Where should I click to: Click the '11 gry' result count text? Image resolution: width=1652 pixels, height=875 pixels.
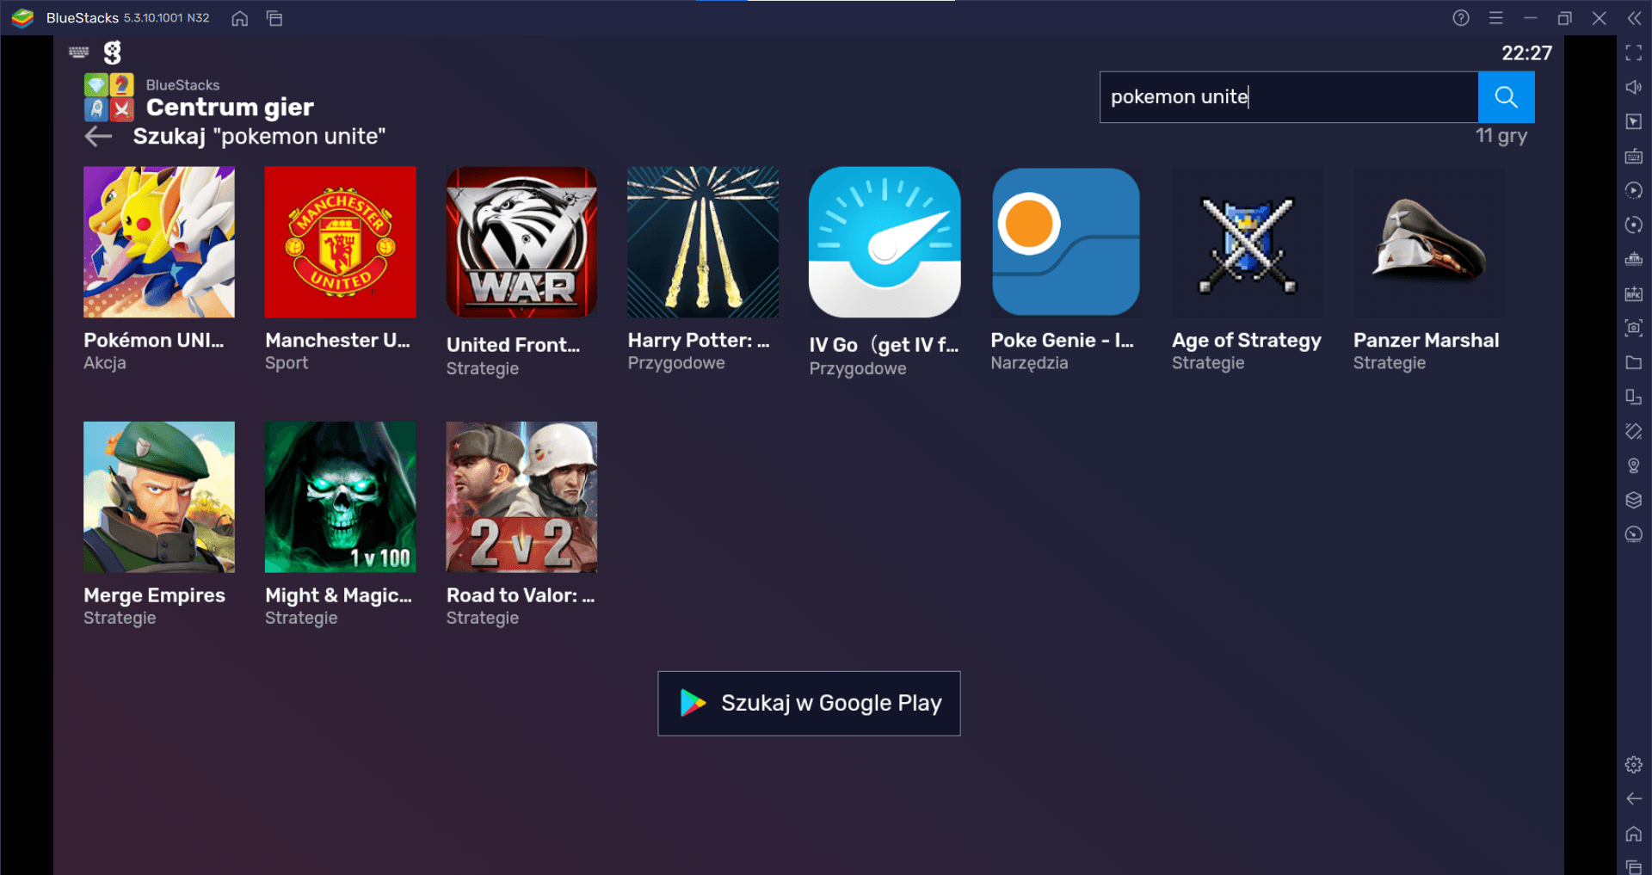tap(1501, 136)
